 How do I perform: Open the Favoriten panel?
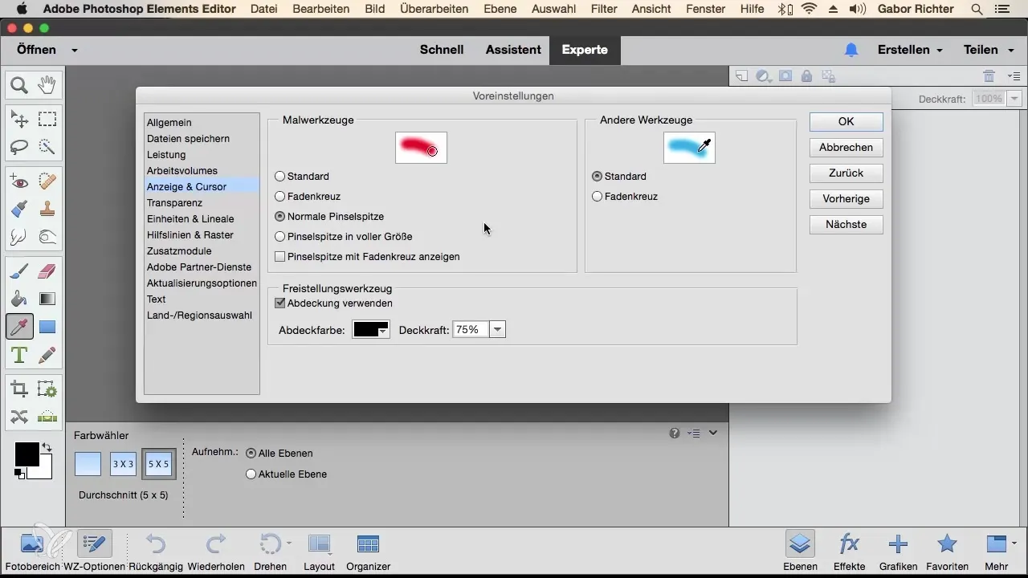[x=948, y=552]
